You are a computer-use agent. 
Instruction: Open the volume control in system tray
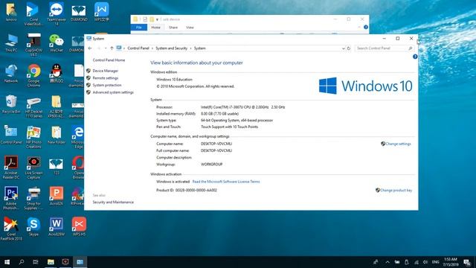(425, 262)
